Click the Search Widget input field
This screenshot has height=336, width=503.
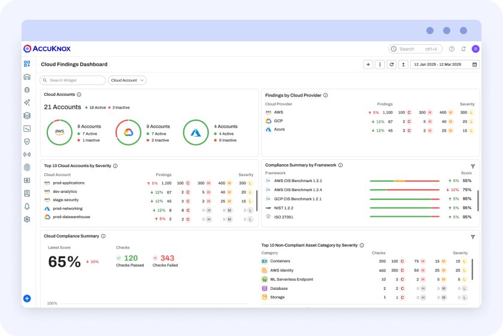click(x=72, y=80)
